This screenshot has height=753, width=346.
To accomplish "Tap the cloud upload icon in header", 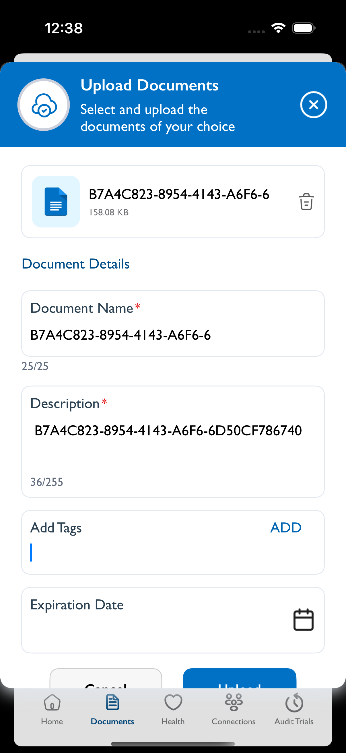I will coord(44,105).
